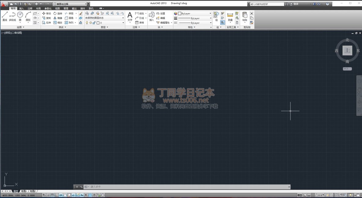Switch to the 注释 (Annotate) ribbon tab

[x=30, y=9]
